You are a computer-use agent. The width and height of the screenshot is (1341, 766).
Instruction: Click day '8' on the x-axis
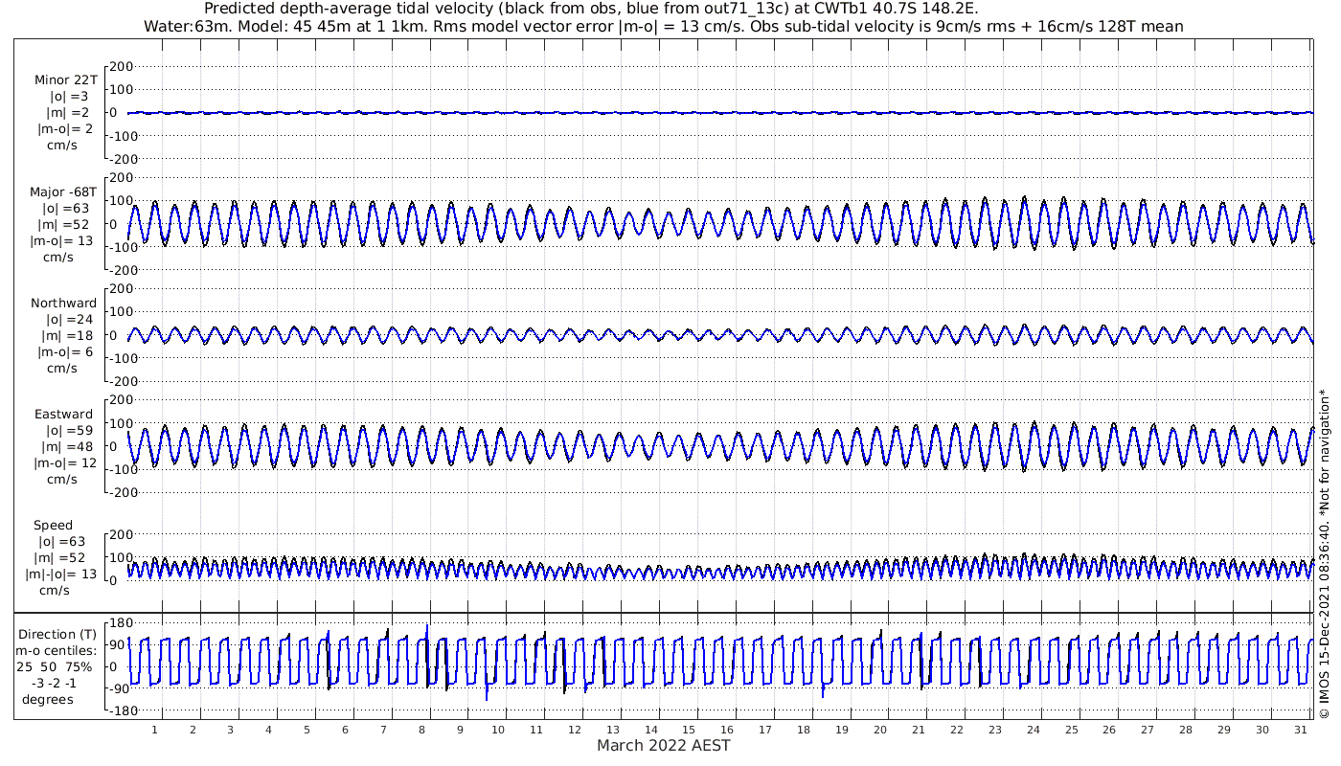pos(421,730)
